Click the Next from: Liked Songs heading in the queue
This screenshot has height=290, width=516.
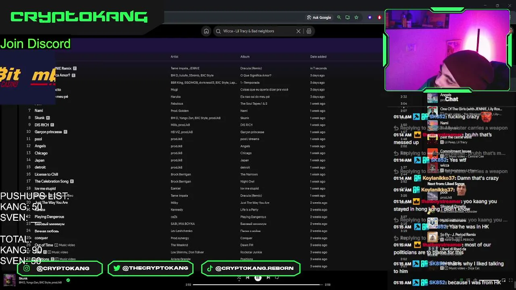coord(446,184)
